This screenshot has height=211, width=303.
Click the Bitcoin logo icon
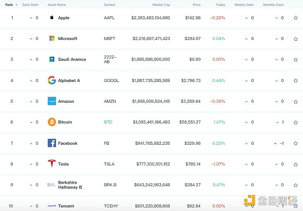coord(52,122)
